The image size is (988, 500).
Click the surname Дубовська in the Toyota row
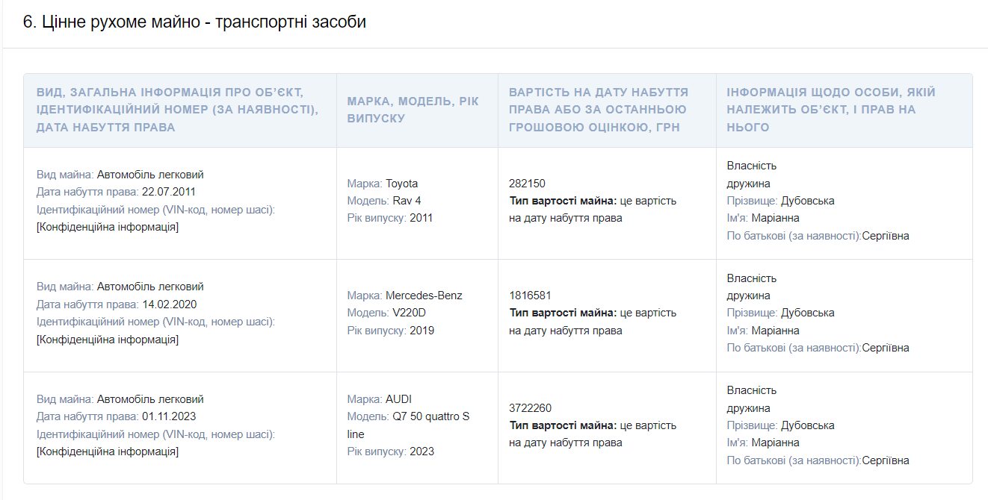[x=807, y=201]
